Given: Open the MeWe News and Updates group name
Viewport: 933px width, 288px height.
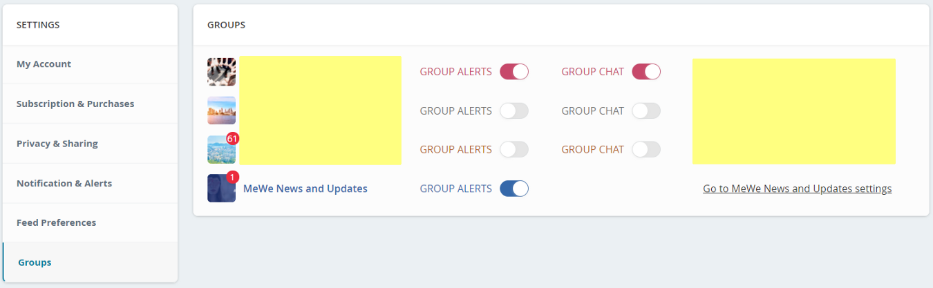Looking at the screenshot, I should pyautogui.click(x=305, y=189).
